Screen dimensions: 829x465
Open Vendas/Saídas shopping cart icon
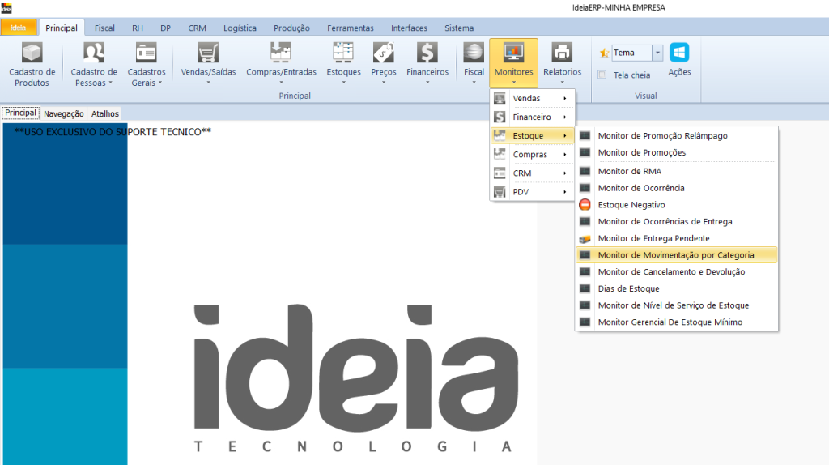coord(208,53)
